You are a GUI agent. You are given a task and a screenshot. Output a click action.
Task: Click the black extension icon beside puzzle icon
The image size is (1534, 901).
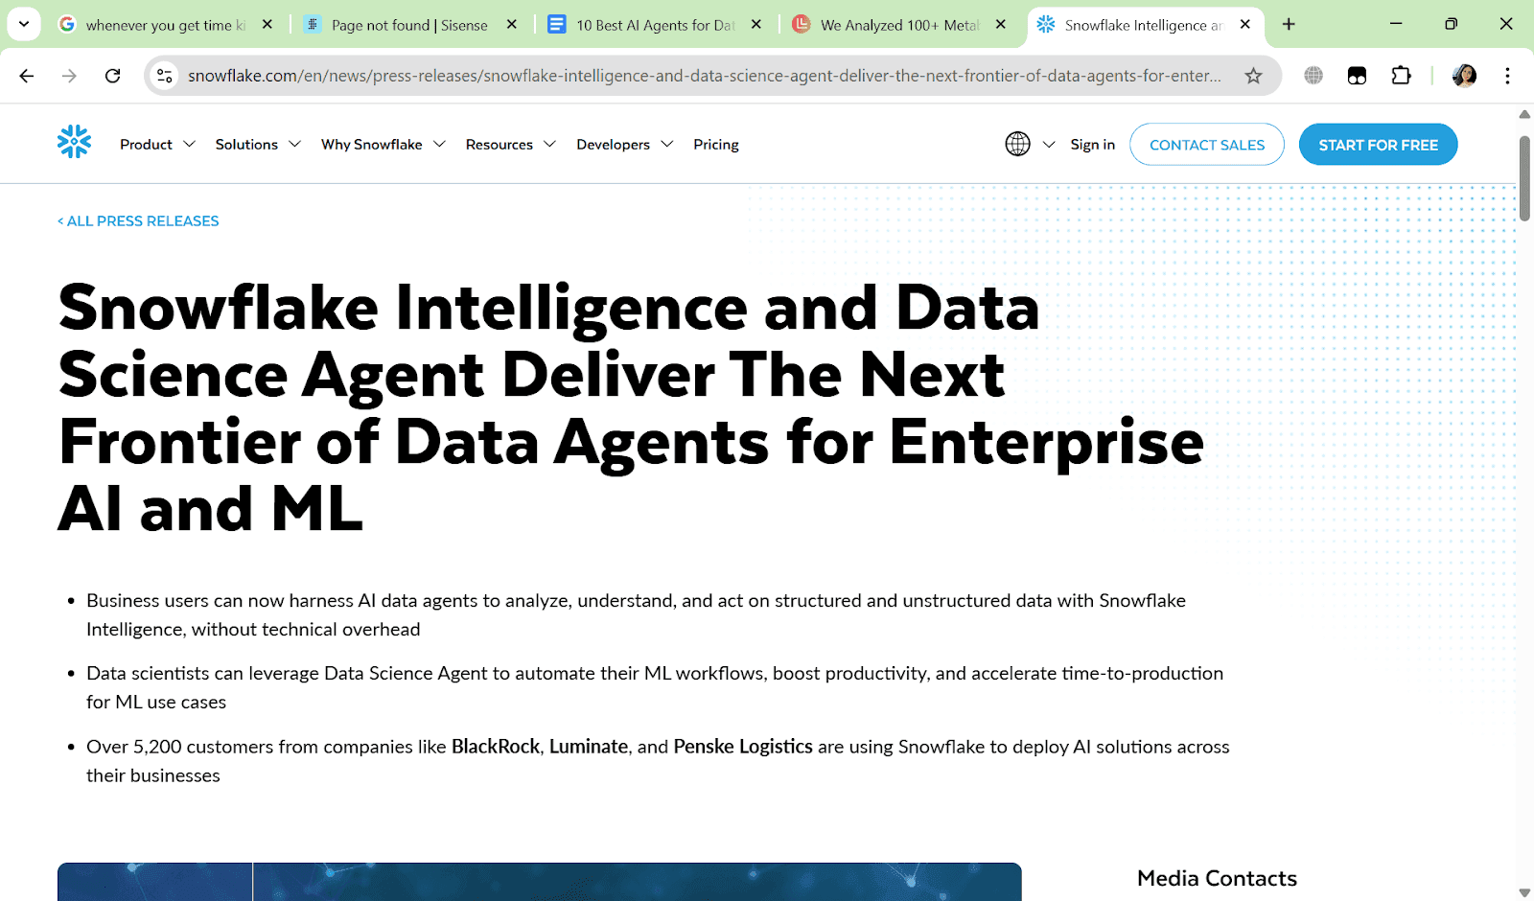1357,76
